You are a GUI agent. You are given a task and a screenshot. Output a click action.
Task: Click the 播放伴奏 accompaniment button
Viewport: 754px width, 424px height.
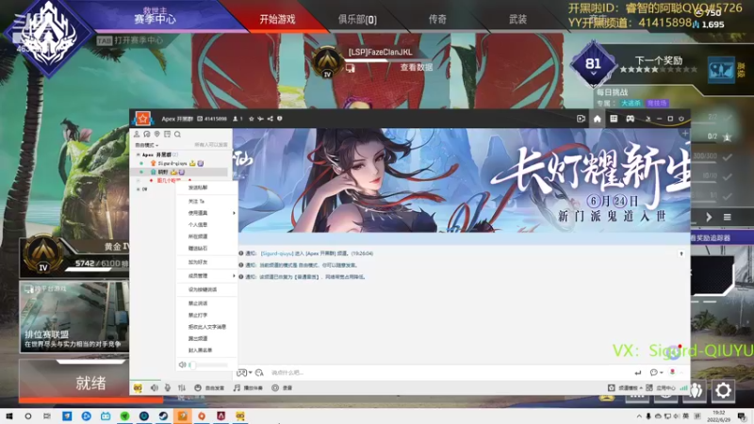click(x=248, y=388)
